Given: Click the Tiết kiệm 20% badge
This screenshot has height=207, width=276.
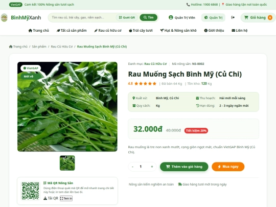Looking at the screenshot, I should (x=196, y=131).
